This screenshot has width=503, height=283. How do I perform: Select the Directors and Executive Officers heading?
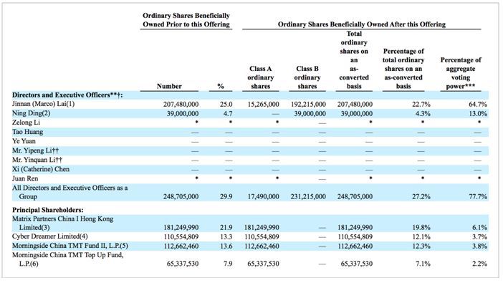pos(67,95)
